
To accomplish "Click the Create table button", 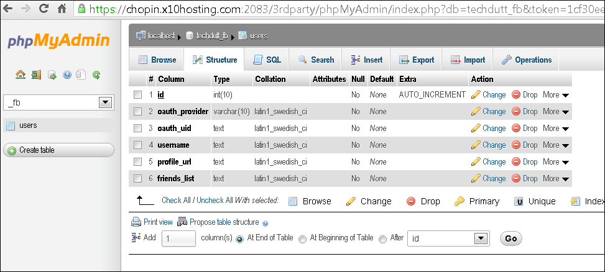I will 58,150.
